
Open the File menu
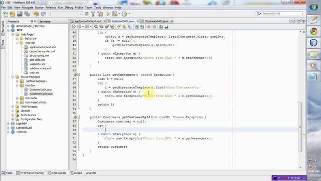pos(4,8)
